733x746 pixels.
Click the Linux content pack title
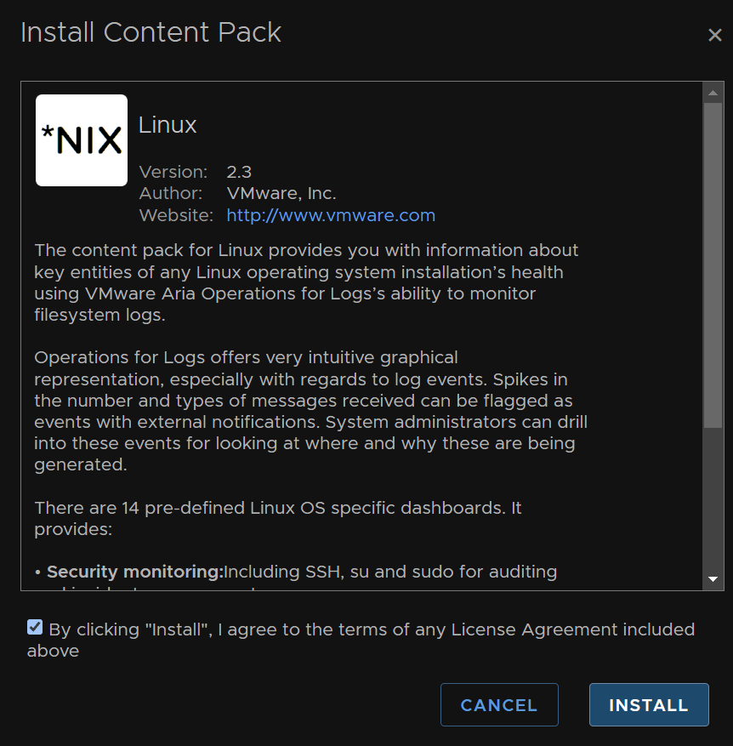[168, 125]
